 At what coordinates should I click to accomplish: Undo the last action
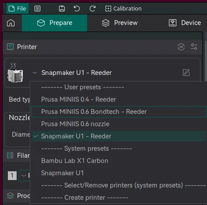point(77,9)
